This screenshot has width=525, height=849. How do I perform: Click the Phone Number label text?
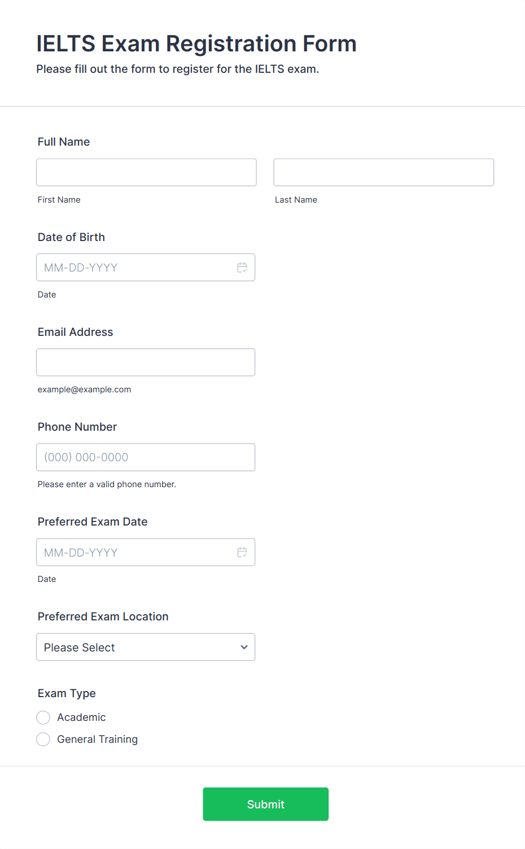(77, 427)
